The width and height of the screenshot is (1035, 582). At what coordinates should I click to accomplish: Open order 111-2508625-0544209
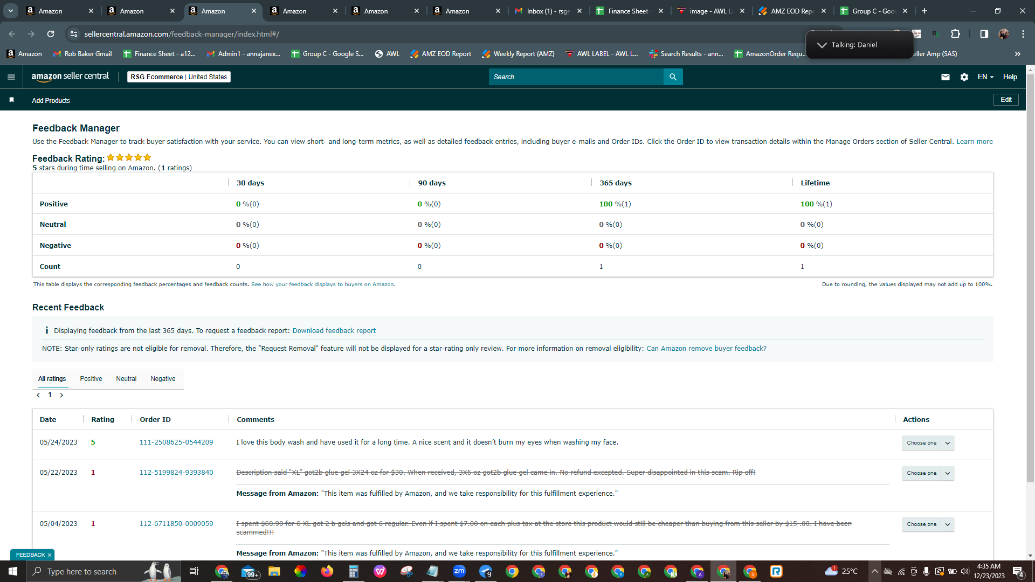point(176,442)
